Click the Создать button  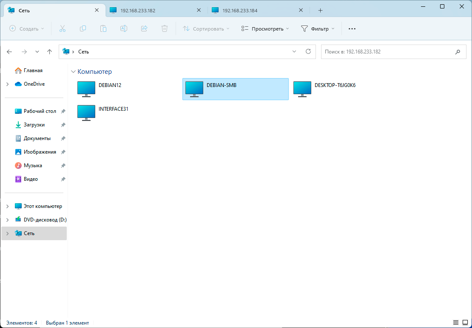pyautogui.click(x=27, y=28)
